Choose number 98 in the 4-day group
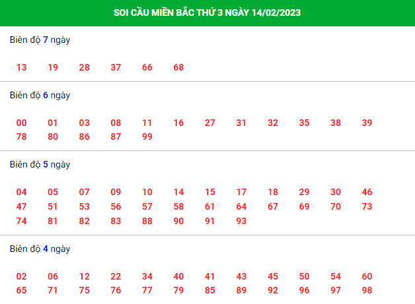 click(x=367, y=290)
